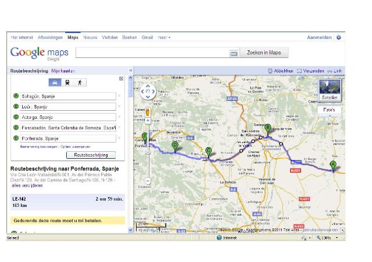
Task: Edit the Astorga, Spanje waypoint field
Action: 68,117
